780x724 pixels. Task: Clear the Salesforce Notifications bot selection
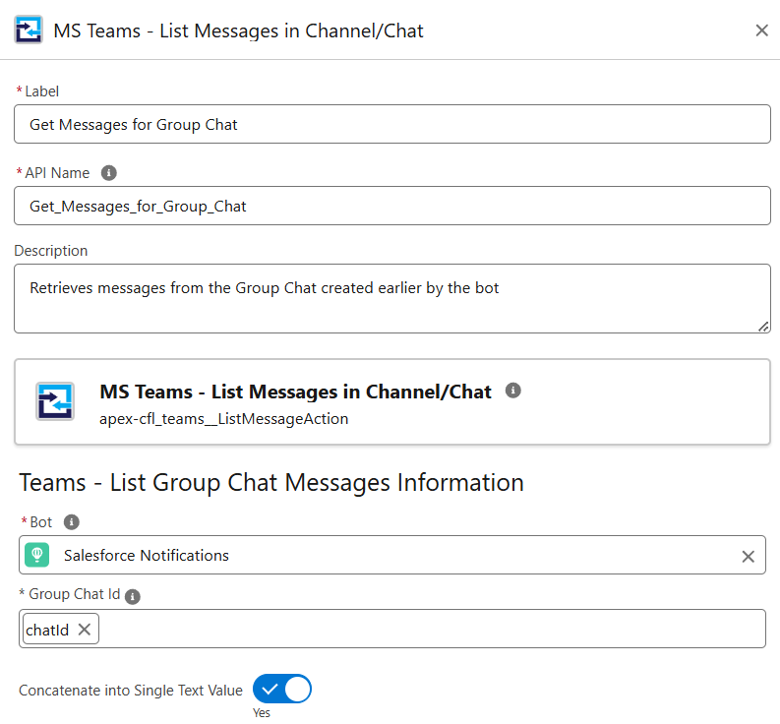click(748, 557)
